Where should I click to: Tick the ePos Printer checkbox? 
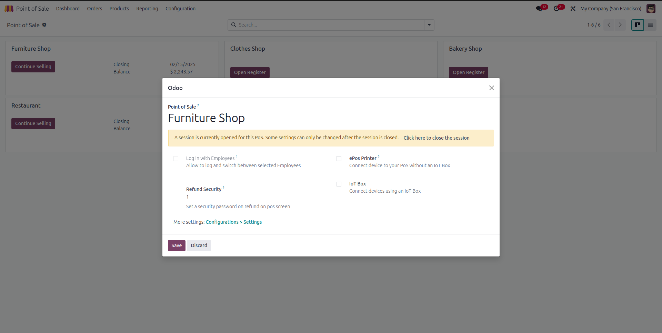[339, 159]
